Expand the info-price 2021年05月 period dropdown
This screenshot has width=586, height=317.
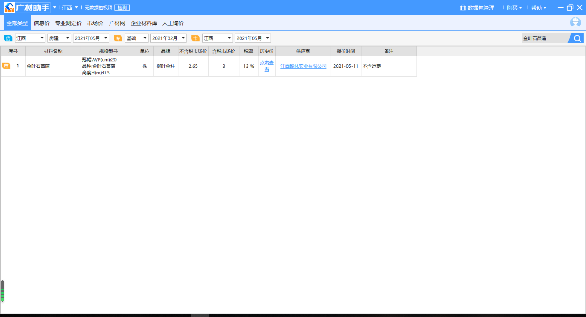(x=91, y=38)
